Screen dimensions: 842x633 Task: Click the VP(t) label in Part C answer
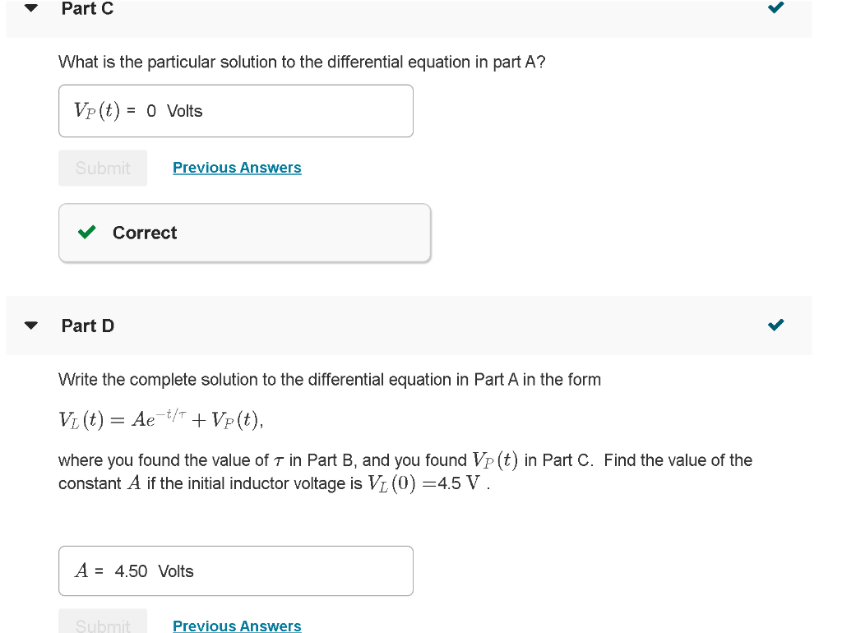tap(97, 111)
